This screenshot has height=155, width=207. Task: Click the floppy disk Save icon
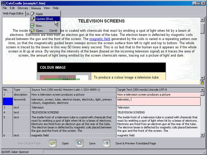click(x=79, y=143)
